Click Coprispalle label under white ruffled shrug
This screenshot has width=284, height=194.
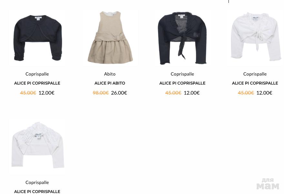tap(37, 183)
